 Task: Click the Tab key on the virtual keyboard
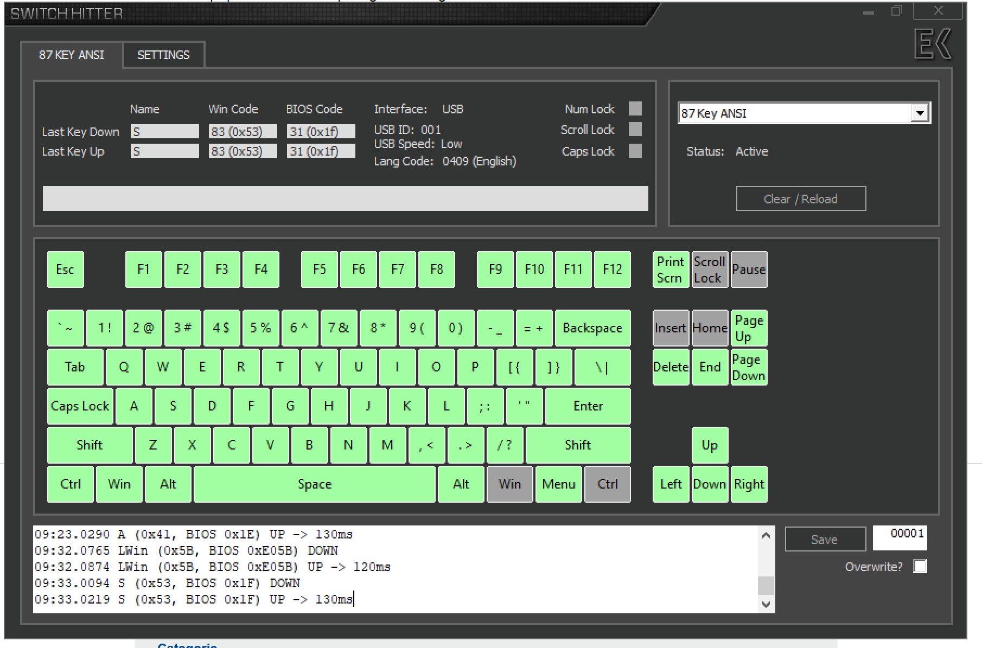(x=75, y=367)
